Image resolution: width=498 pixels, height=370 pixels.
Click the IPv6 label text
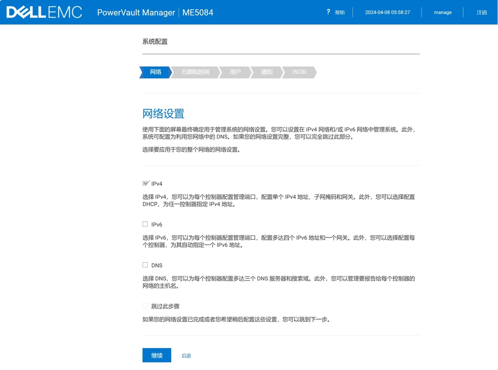click(x=157, y=225)
